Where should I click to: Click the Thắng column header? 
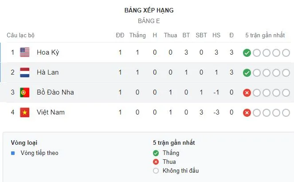point(137,35)
